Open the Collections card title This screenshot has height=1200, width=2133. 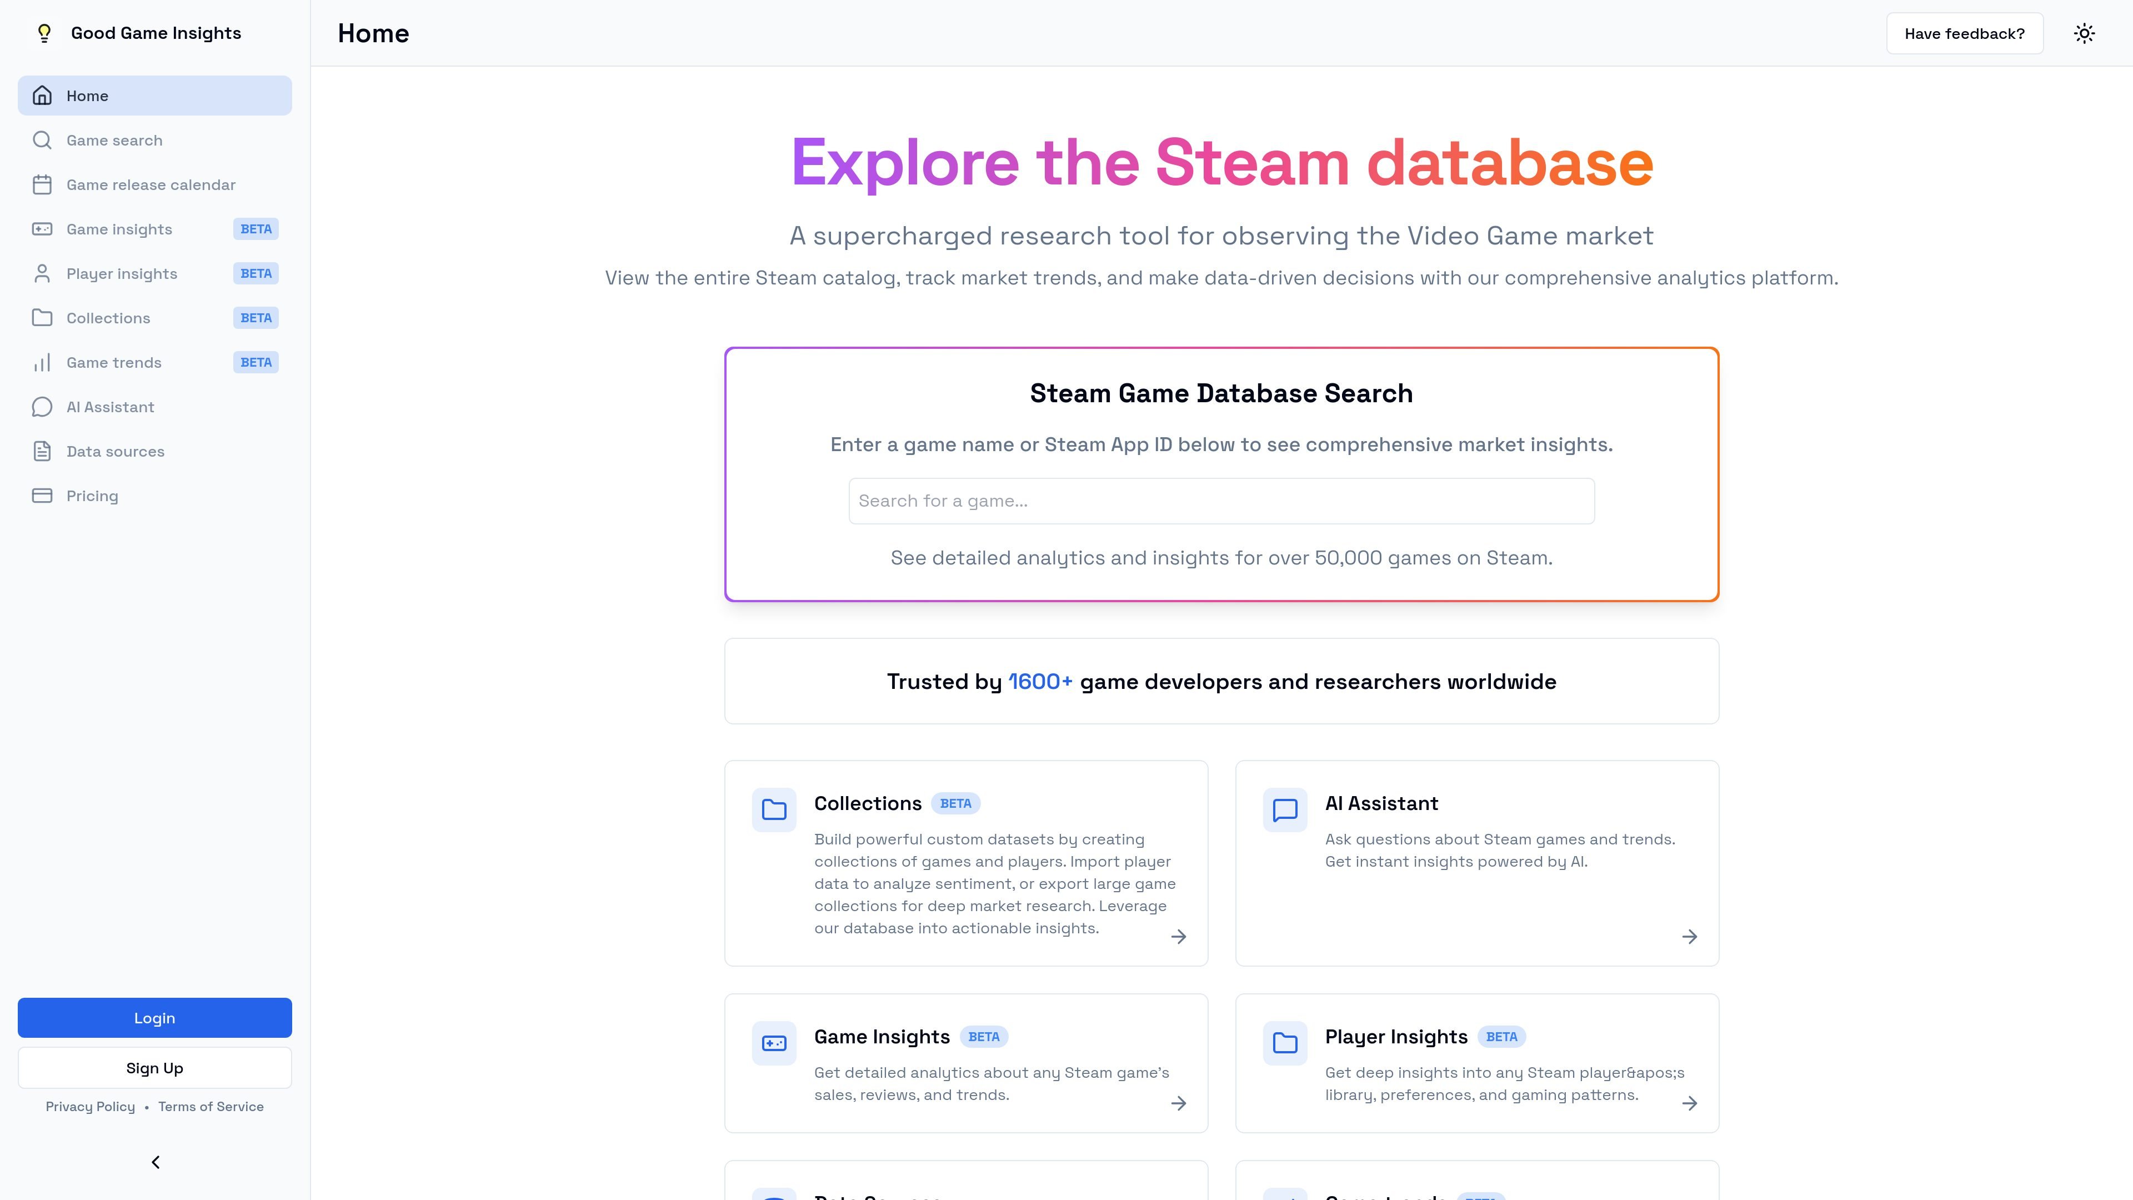point(868,803)
